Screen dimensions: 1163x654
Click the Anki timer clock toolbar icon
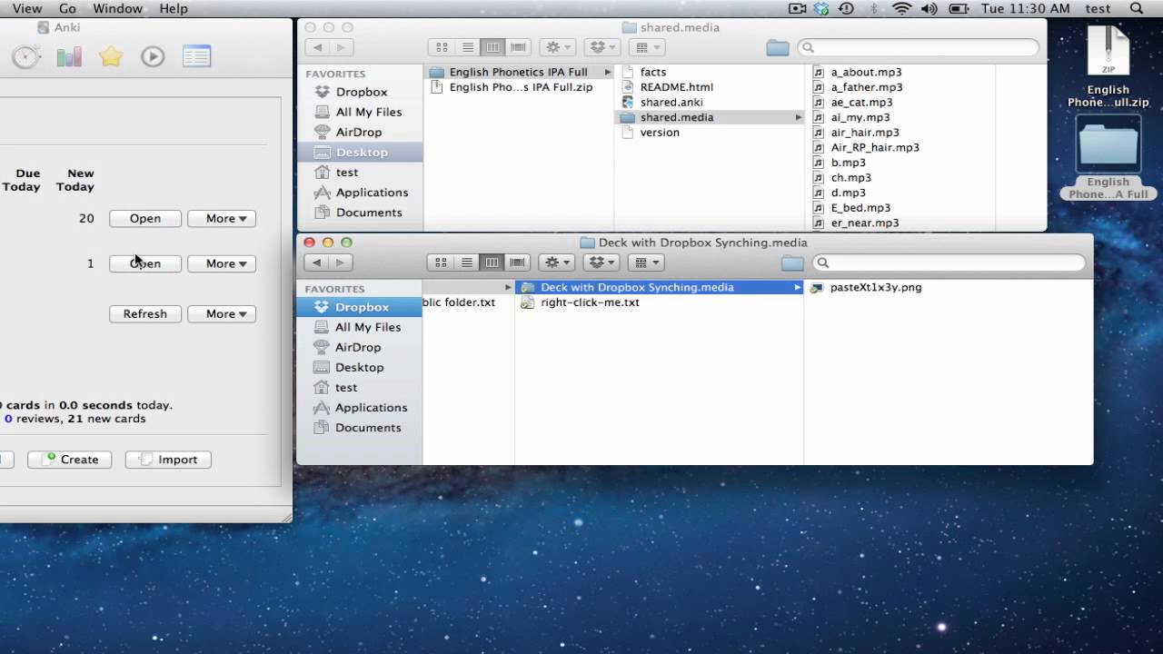tap(26, 56)
